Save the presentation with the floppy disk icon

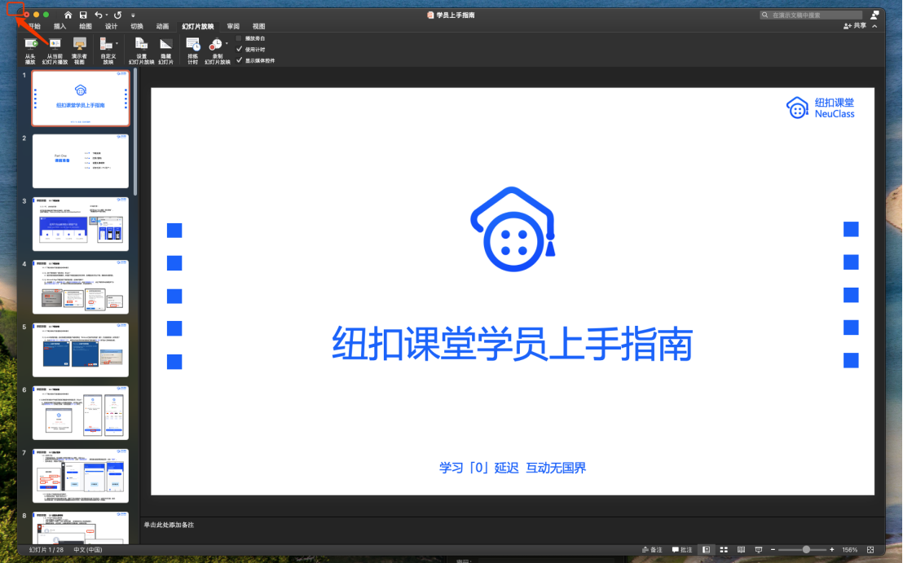83,15
